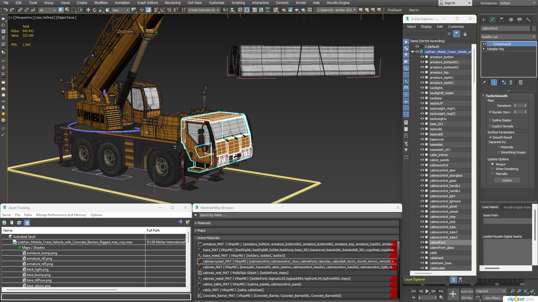Viewport: 538px width, 302px height.
Task: Open the Workspaces Default dropdown
Action: coord(518,3)
